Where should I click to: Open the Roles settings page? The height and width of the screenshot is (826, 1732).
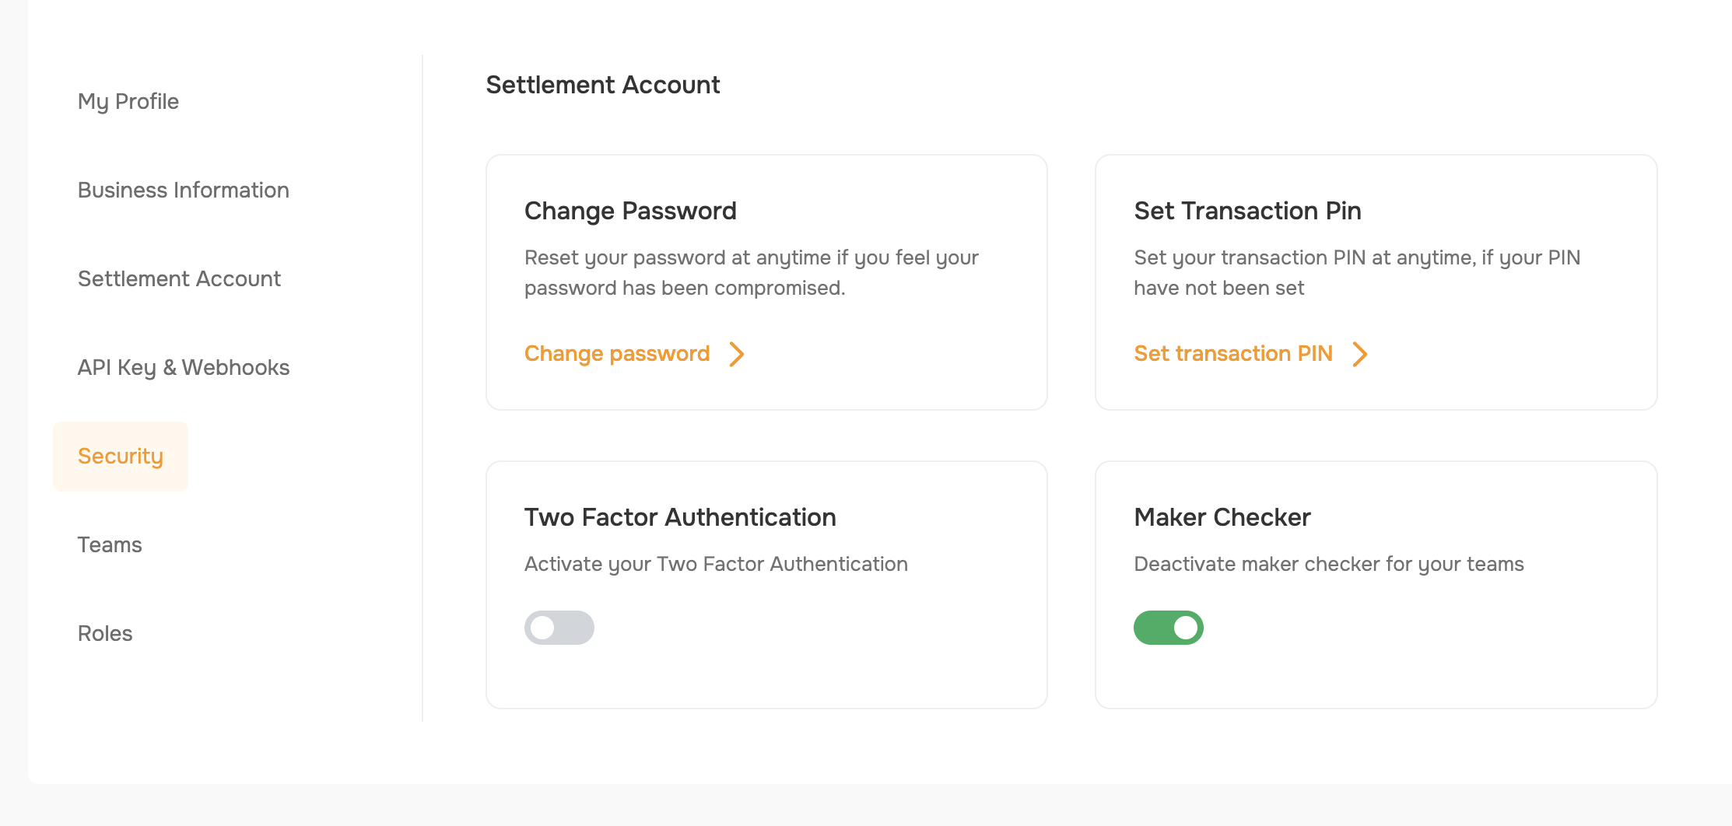pyautogui.click(x=105, y=633)
